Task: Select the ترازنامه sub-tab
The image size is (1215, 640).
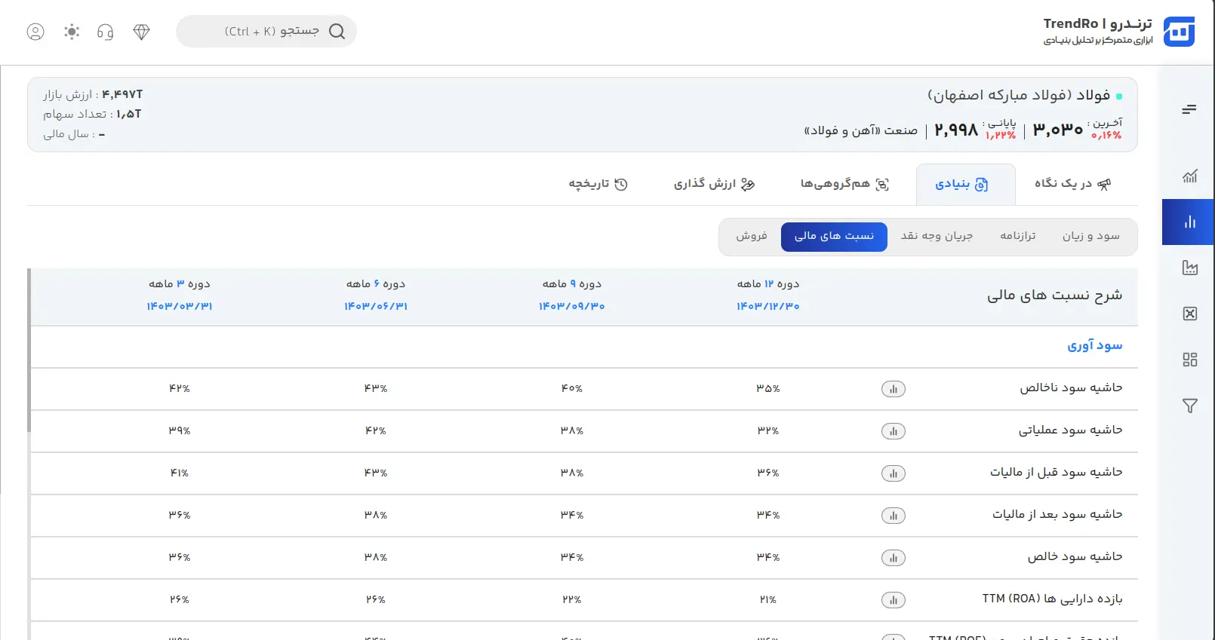Action: pyautogui.click(x=1017, y=236)
